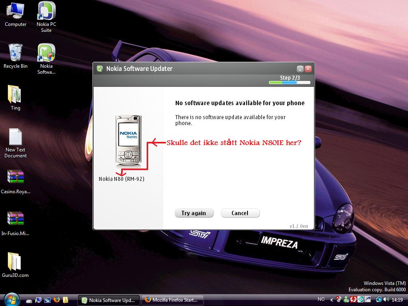This screenshot has width=408, height=306.
Task: Click the Nokia Software Updater title icon
Action: tap(100, 69)
